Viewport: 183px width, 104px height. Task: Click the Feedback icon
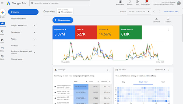pyautogui.click(x=168, y=19)
